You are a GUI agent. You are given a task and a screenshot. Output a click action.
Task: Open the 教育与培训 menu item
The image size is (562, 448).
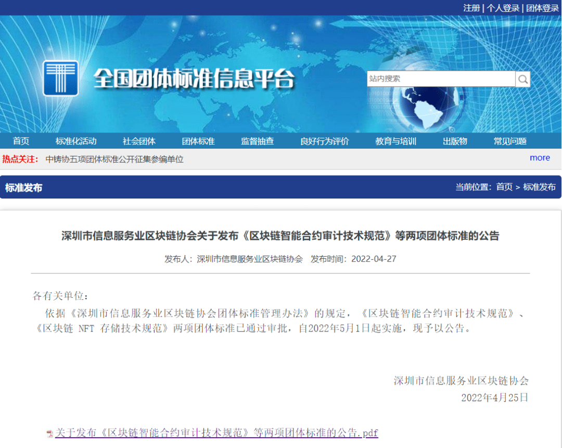coord(395,141)
